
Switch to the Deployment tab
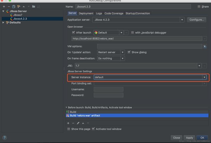pos(86,13)
